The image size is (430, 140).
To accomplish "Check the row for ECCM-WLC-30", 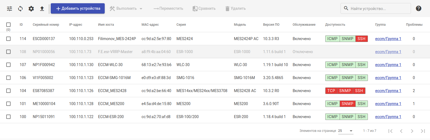I will (8, 65).
